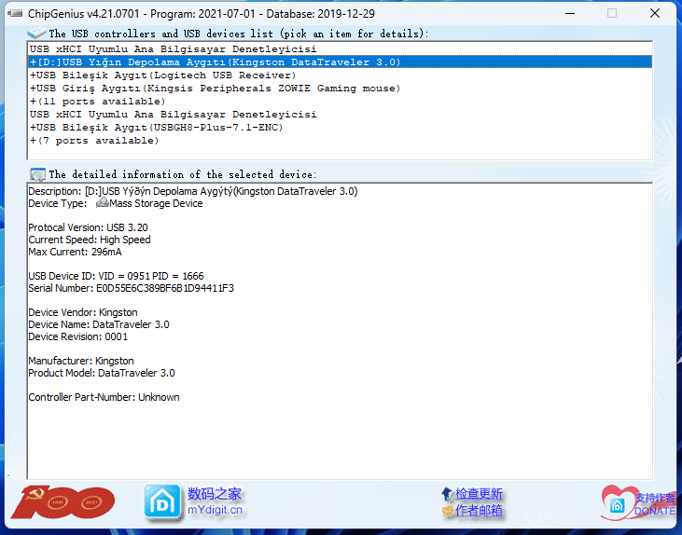Open the 数码之家 mYdigit.cn link
The height and width of the screenshot is (535, 682).
[x=215, y=501]
